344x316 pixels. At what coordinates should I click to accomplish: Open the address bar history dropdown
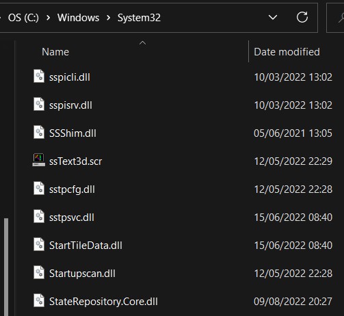click(x=273, y=17)
